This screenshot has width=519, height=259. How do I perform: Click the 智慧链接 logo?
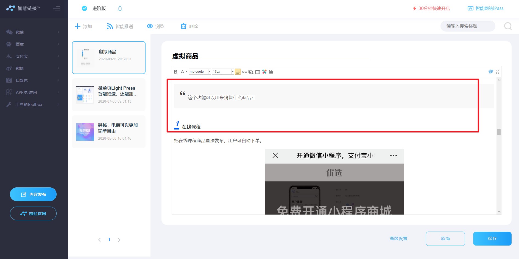click(x=23, y=8)
